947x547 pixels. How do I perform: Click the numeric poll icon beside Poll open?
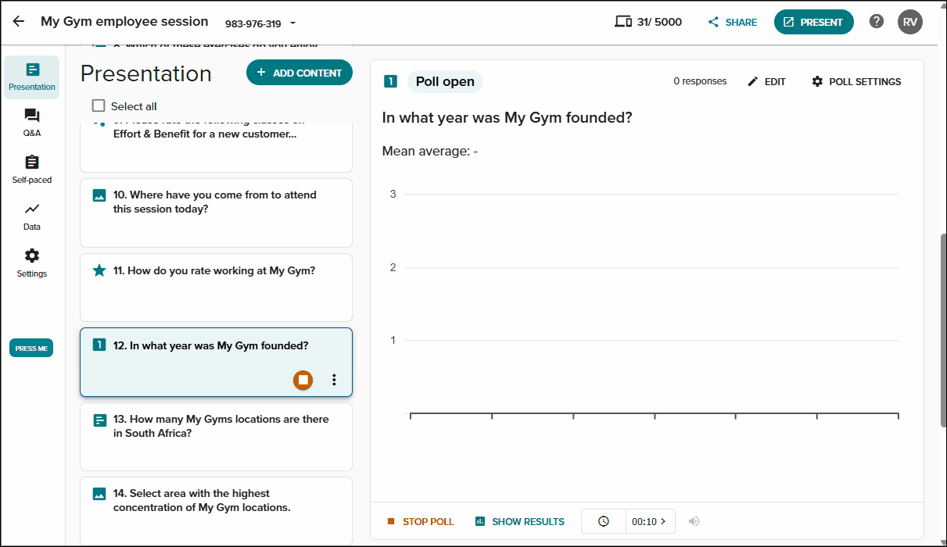pyautogui.click(x=391, y=81)
